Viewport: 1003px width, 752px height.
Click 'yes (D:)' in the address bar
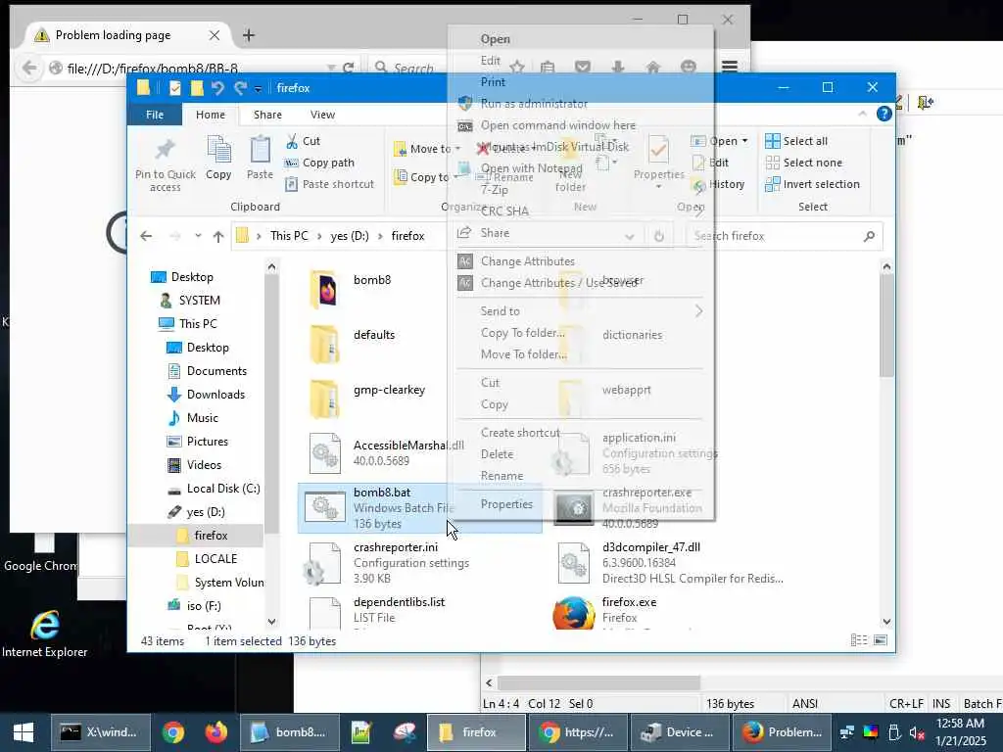pos(350,236)
